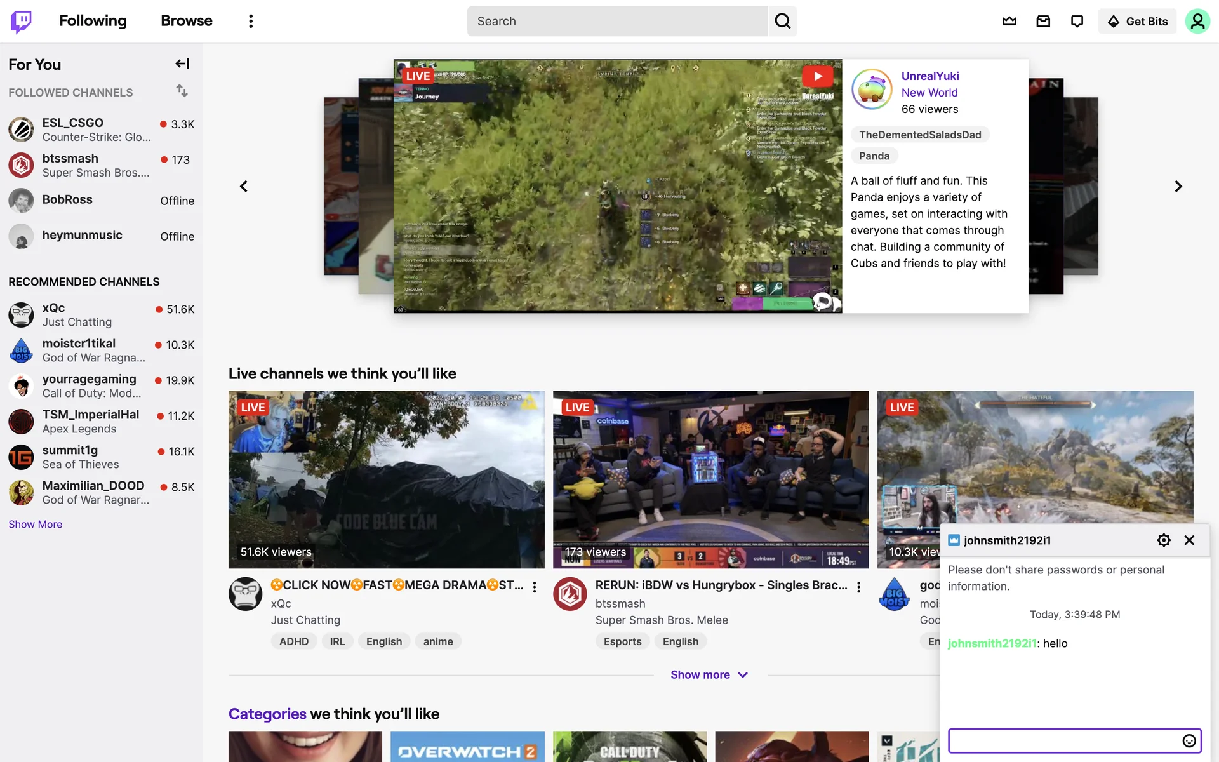Image resolution: width=1219 pixels, height=762 pixels.
Task: Collapse the For You sidebar
Action: (x=182, y=63)
